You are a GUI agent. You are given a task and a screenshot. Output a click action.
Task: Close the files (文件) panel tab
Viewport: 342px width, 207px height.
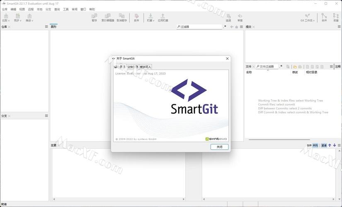[x=254, y=67]
